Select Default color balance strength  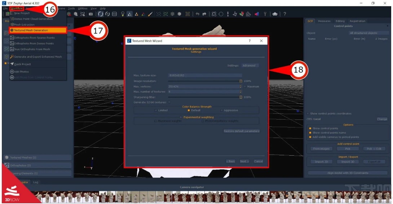(189, 110)
